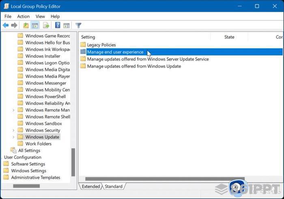Image resolution: width=284 pixels, height=199 pixels.
Task: Click the Back arrow toolbar icon
Action: (x=6, y=25)
